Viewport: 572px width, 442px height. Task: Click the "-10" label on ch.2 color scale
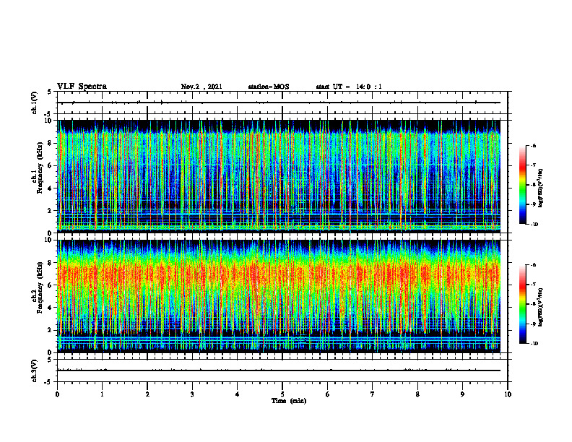pyautogui.click(x=534, y=344)
